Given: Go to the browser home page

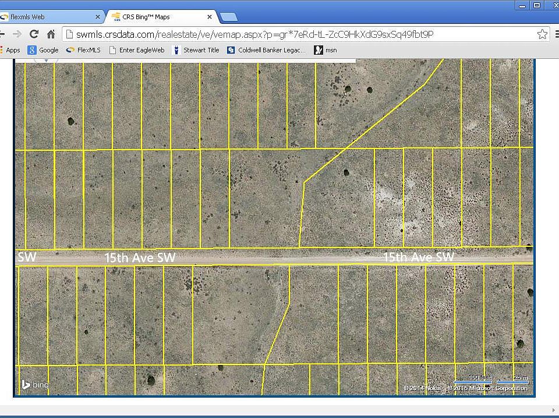Looking at the screenshot, I should tap(51, 34).
